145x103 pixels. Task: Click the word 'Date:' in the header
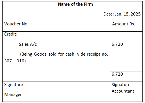109,14
